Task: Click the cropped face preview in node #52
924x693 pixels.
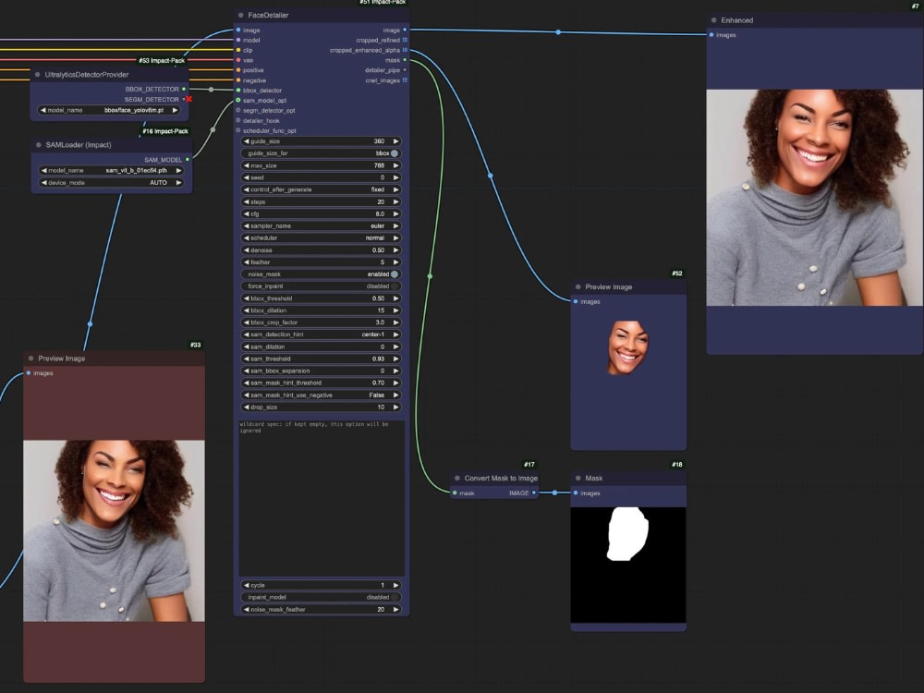Action: (628, 347)
